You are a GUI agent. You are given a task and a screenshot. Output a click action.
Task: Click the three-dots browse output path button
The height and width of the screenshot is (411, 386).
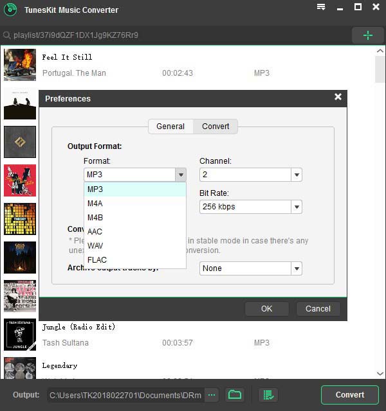(x=212, y=395)
